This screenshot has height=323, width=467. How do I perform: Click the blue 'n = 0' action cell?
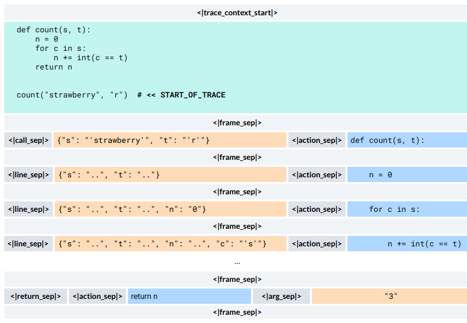point(406,175)
